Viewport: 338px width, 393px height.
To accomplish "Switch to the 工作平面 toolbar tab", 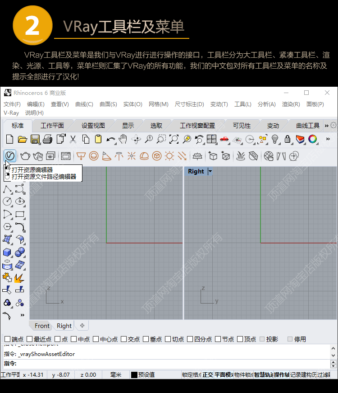I will click(52, 126).
